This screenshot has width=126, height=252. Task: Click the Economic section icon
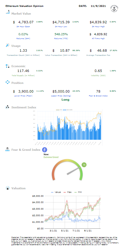pyautogui.click(x=7, y=66)
